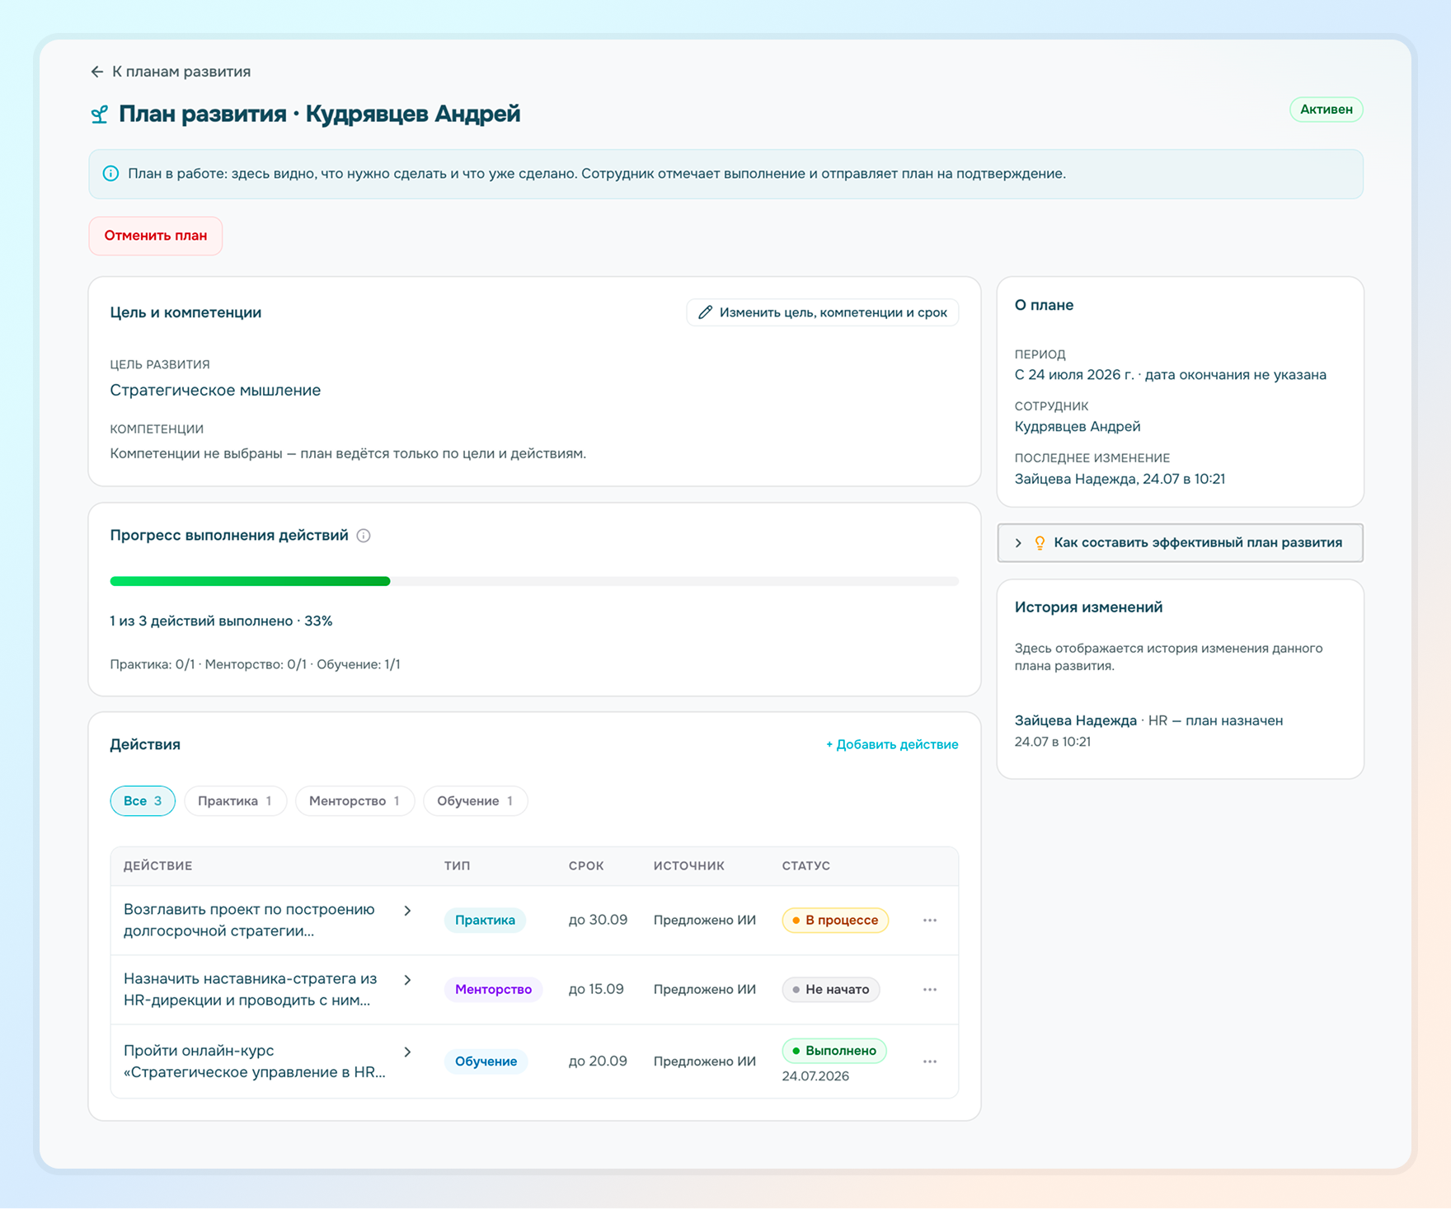
Task: Click '1 из 3 действий выполнено · 33%' text
Action: coord(221,621)
